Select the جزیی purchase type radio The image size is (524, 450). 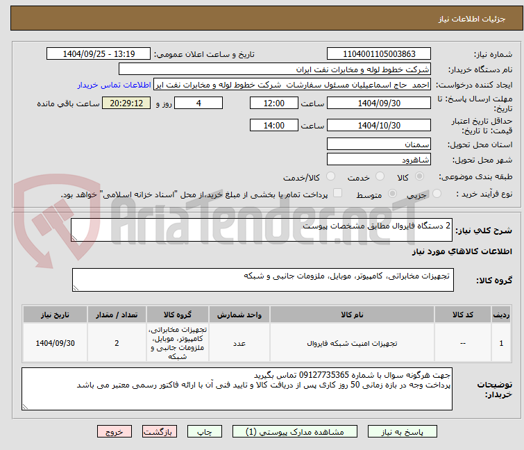(437, 194)
